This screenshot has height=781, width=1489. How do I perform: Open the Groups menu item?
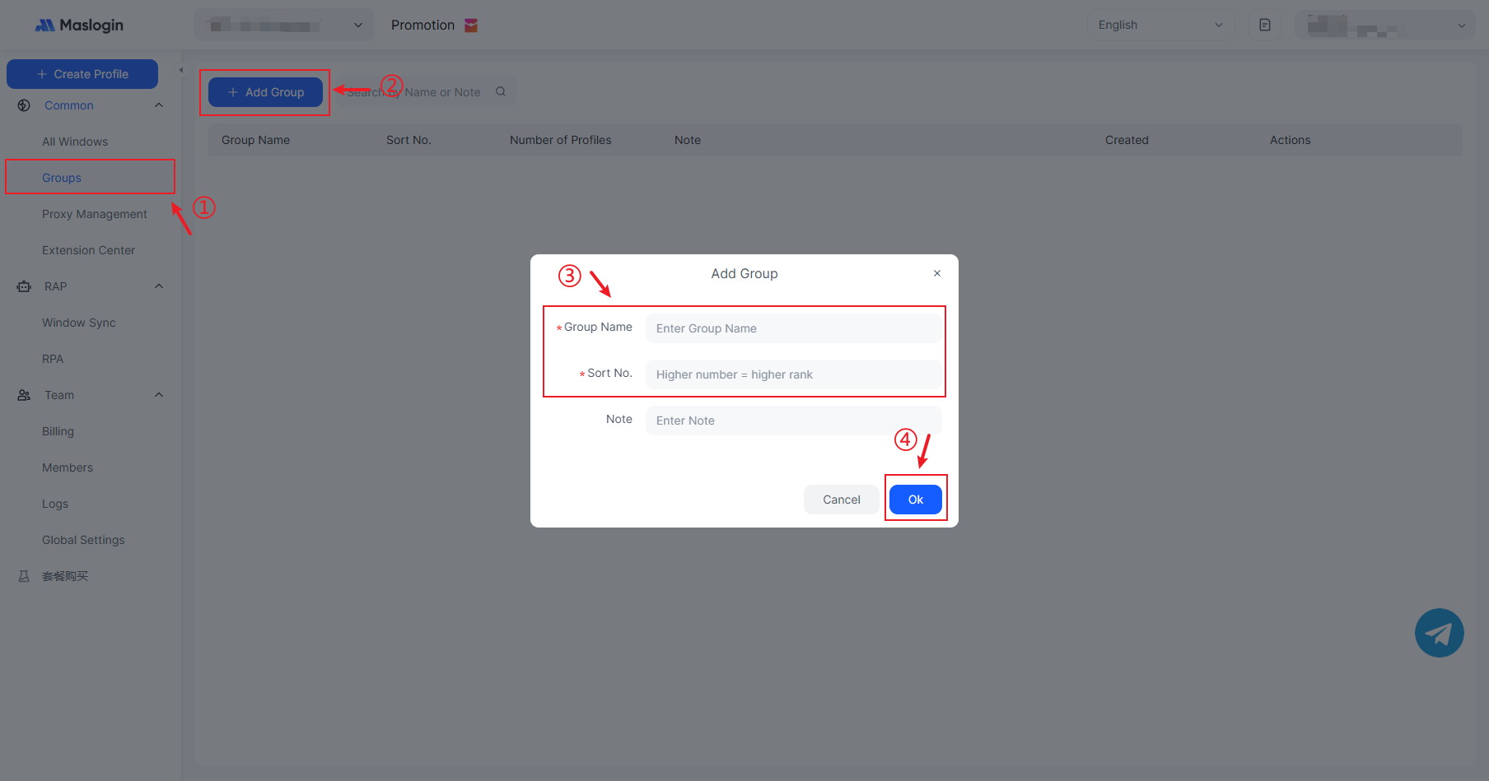pos(62,178)
